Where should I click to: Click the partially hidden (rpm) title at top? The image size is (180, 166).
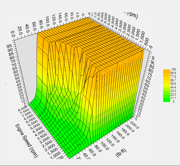coord(132,15)
